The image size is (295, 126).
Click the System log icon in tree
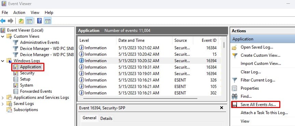pyautogui.click(x=16, y=85)
